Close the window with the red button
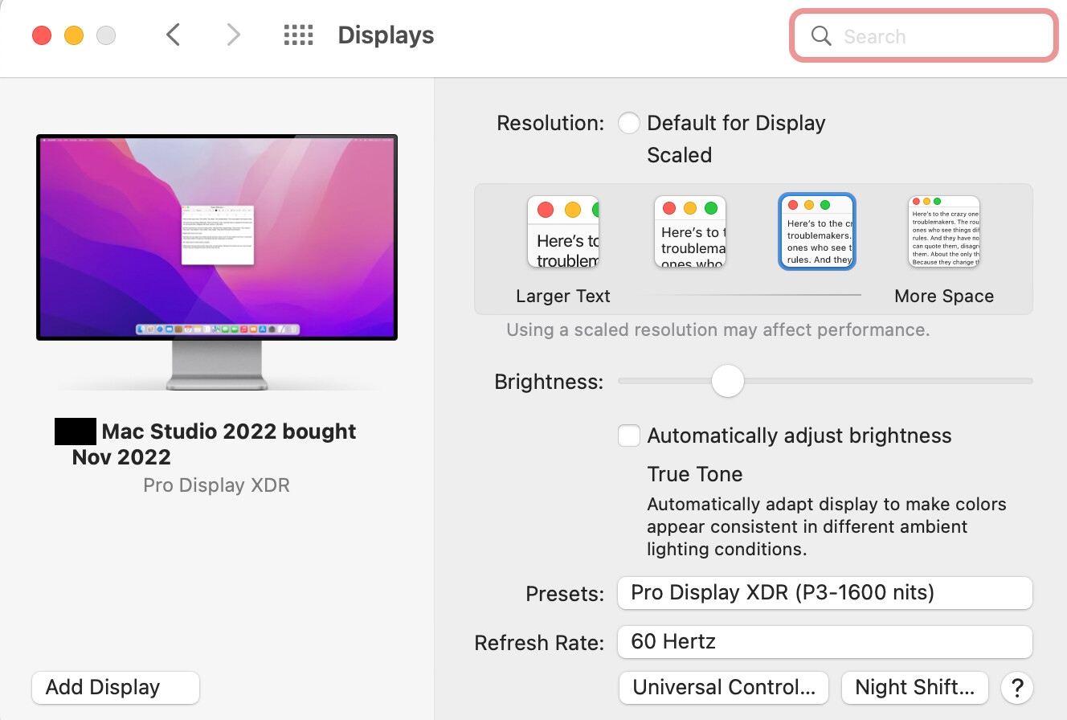Image resolution: width=1067 pixels, height=720 pixels. 42,35
